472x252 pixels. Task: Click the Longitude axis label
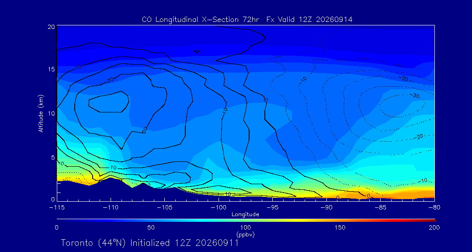click(x=245, y=215)
